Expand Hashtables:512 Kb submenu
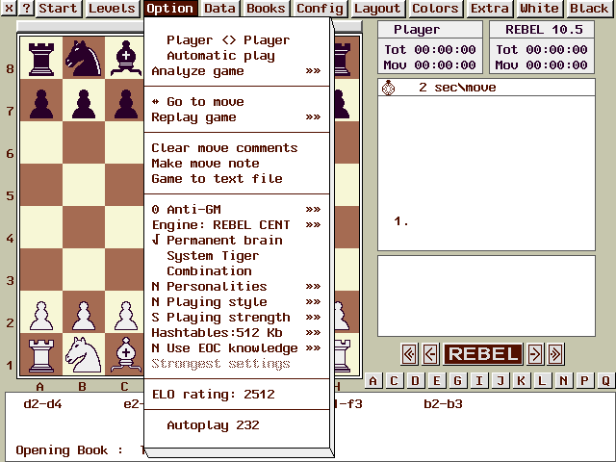The width and height of the screenshot is (616, 462). pos(237,333)
